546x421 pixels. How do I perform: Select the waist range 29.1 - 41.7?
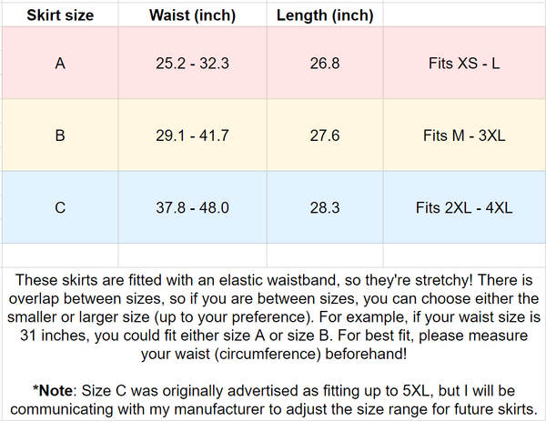tap(192, 136)
